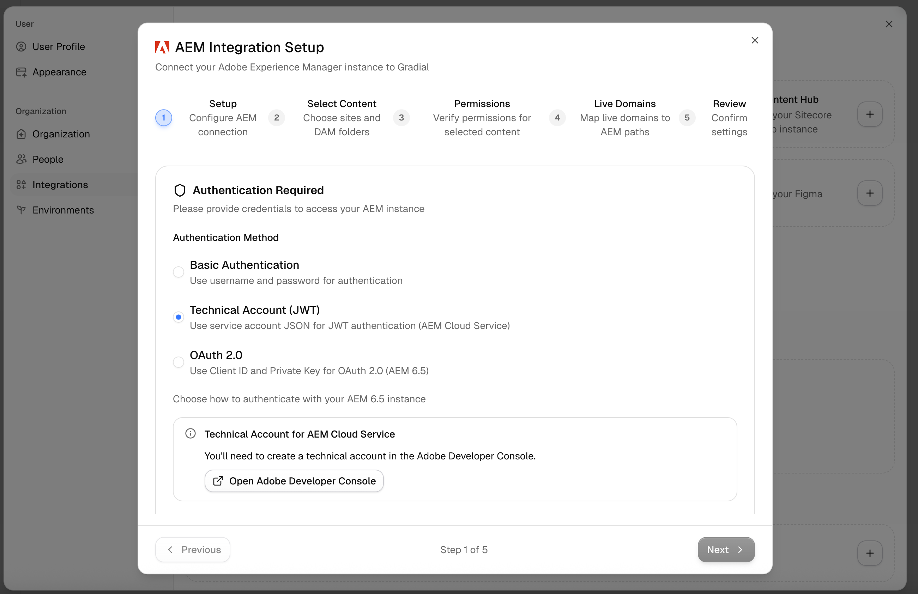Click the plus button next to Figma integration
This screenshot has width=918, height=594.
(870, 193)
